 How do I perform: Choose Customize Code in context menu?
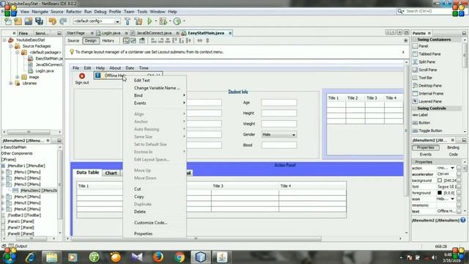pos(150,223)
